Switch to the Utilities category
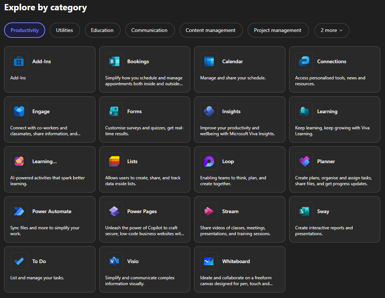 pyautogui.click(x=65, y=30)
